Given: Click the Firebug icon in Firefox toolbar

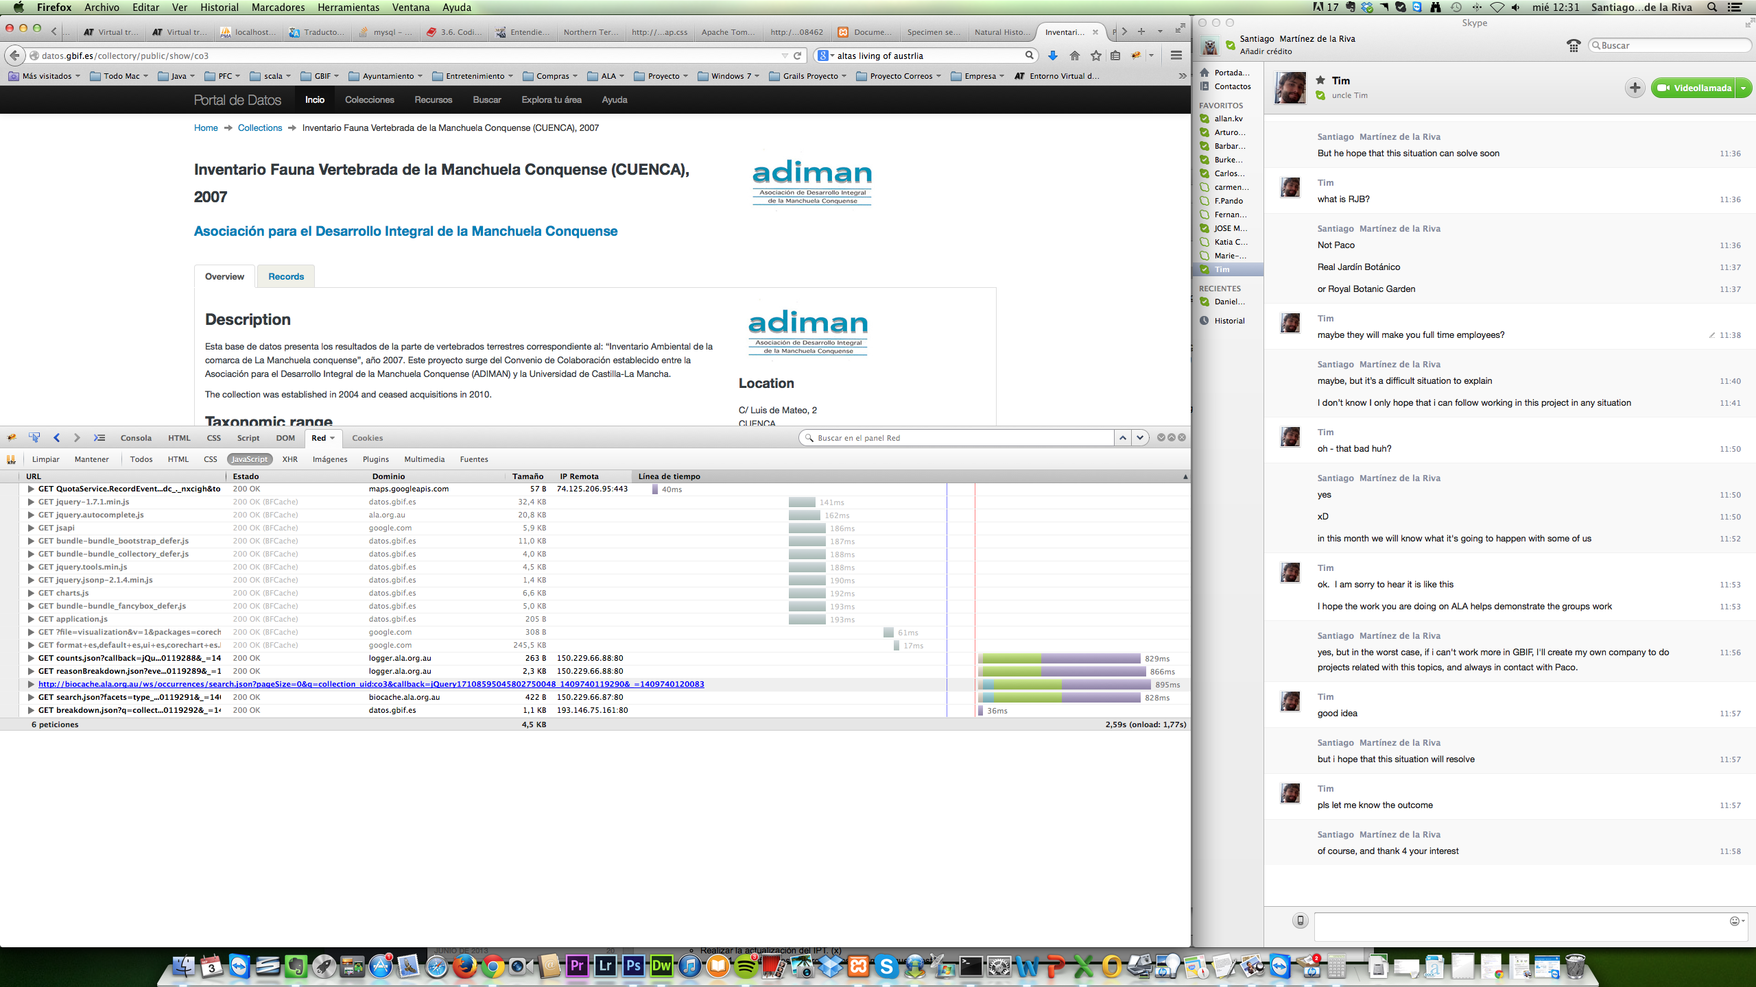Looking at the screenshot, I should pos(1137,56).
